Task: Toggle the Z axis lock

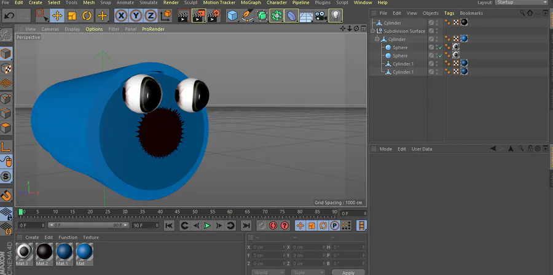Action: 151,15
